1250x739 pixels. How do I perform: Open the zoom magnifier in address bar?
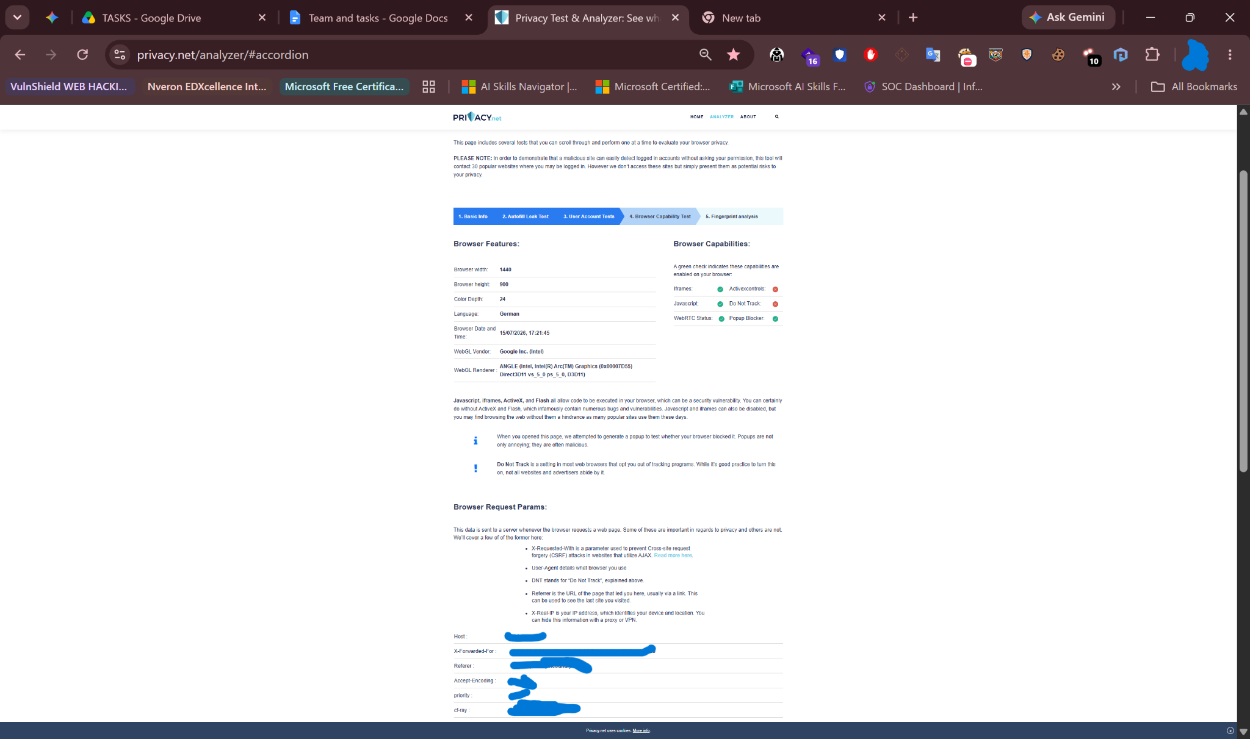coord(706,55)
